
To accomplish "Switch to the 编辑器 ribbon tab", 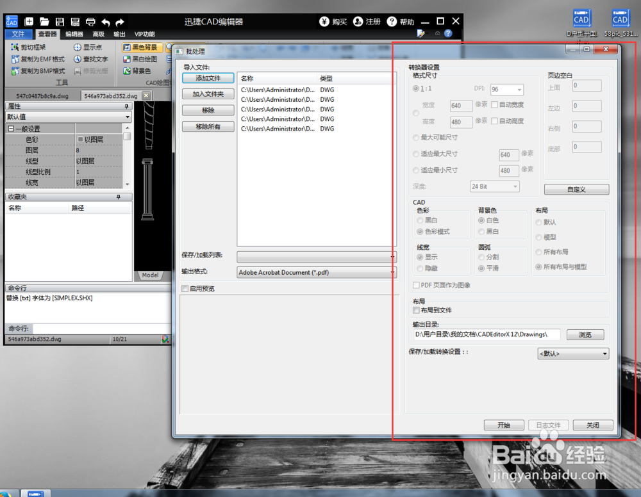I will 74,35.
